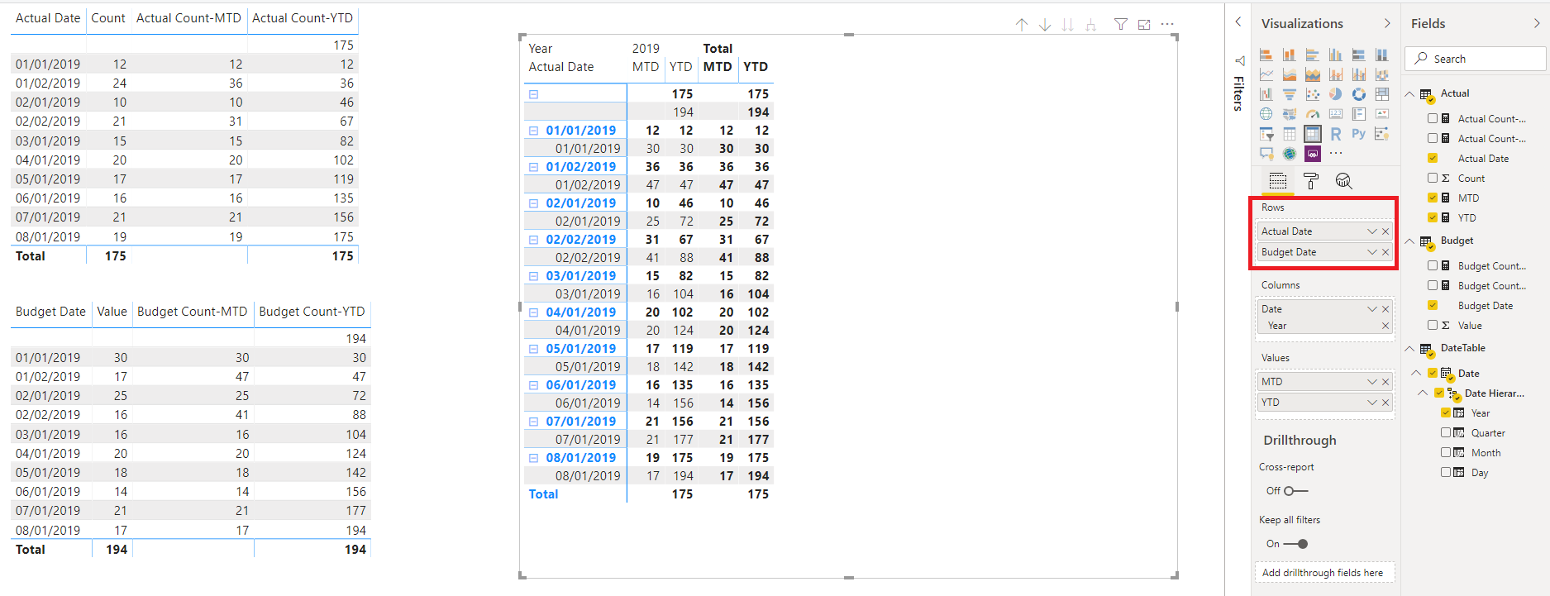Switch to the Format paint roller tab

click(x=1311, y=181)
